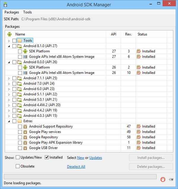Expand the Android 4.4.2 (API 19) node
The width and height of the screenshot is (178, 189).
tap(9, 111)
